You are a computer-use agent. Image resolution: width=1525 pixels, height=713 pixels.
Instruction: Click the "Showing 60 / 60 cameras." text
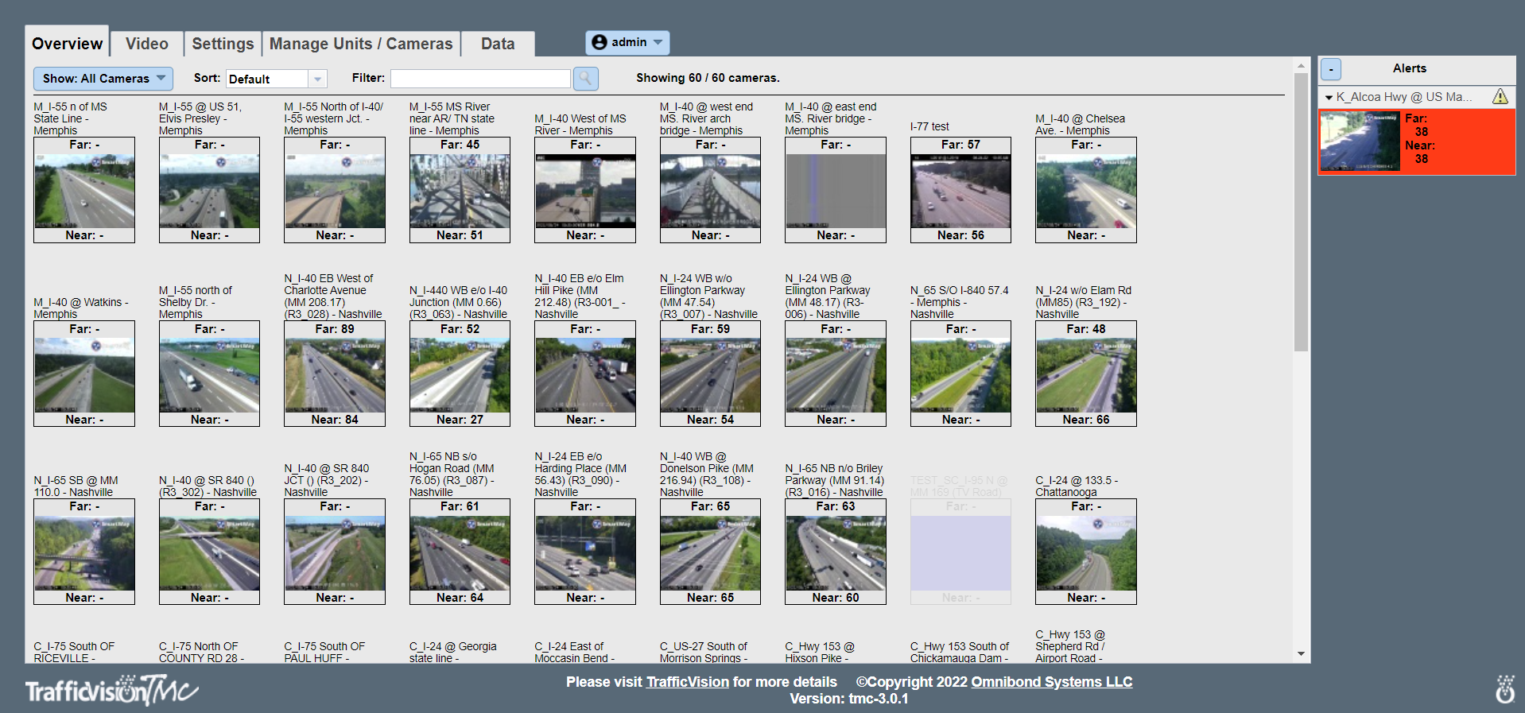point(708,78)
